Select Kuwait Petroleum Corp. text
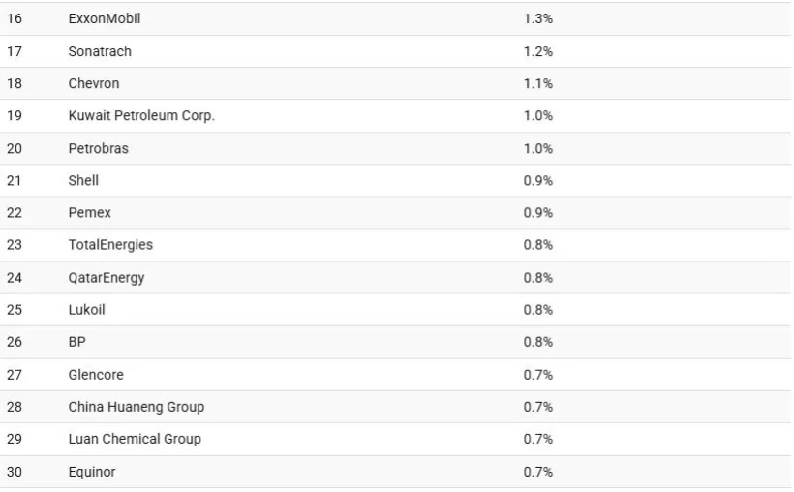This screenshot has width=794, height=492. [141, 115]
